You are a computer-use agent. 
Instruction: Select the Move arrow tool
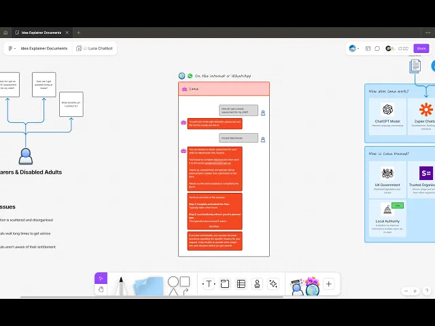point(101,278)
